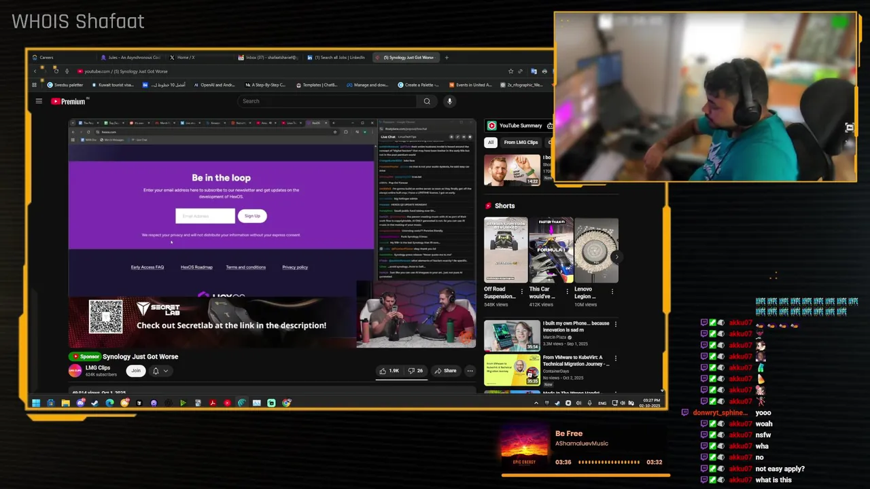Screen dimensions: 870x489
Task: Reload the page in browser toolbar
Action: point(56,71)
